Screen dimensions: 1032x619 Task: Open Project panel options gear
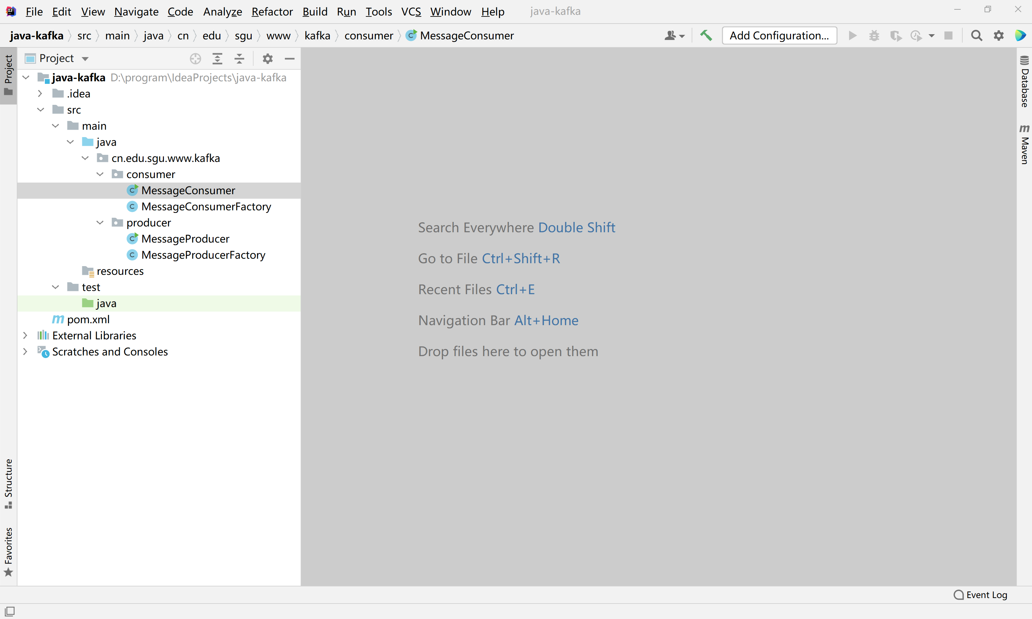coord(267,59)
